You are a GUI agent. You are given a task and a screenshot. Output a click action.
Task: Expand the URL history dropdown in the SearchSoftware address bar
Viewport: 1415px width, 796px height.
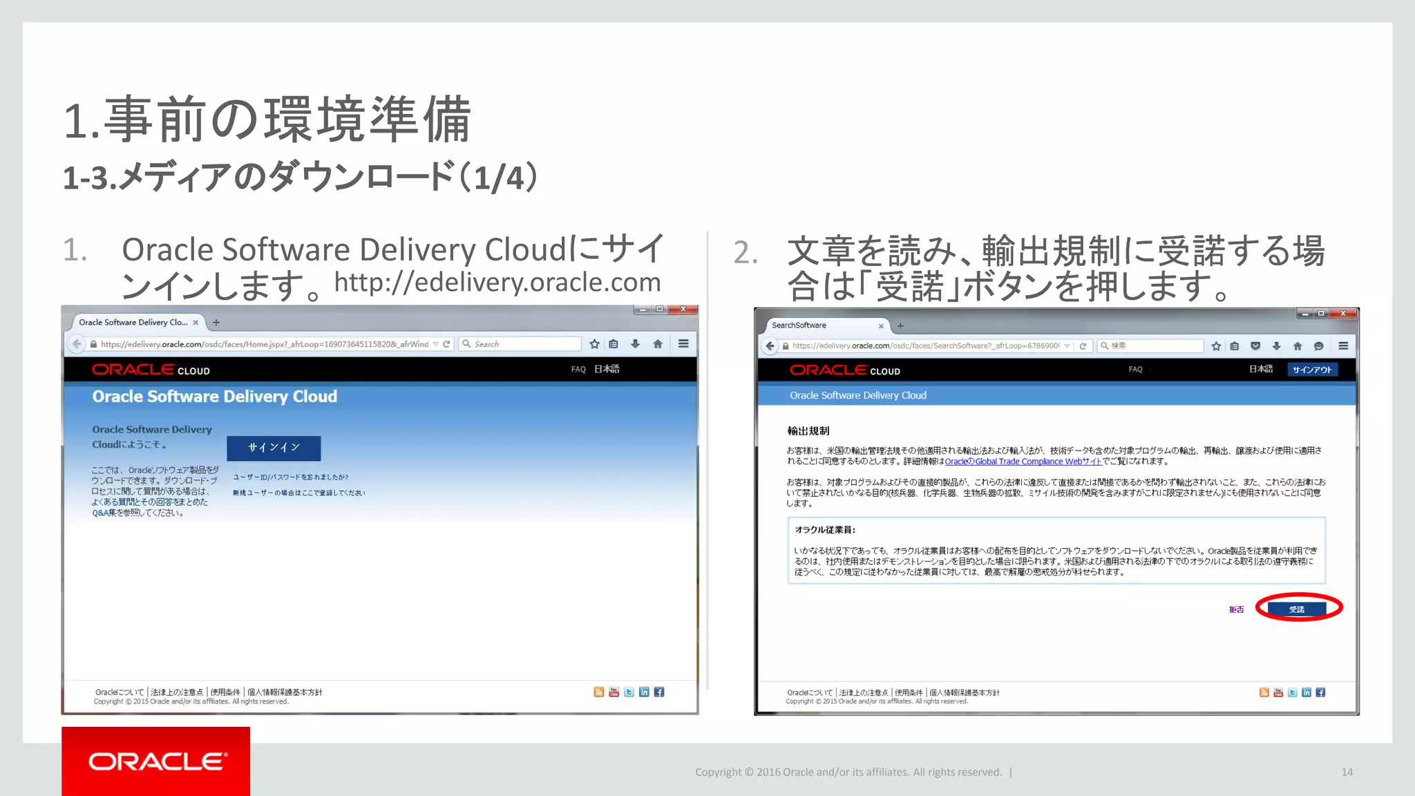tap(1067, 346)
